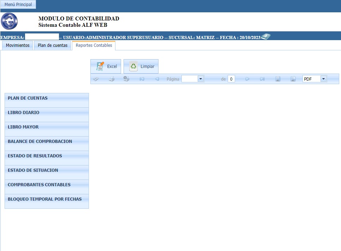This screenshot has height=251, width=341.
Task: Open the Plan de cuentas tab
Action: tap(52, 45)
